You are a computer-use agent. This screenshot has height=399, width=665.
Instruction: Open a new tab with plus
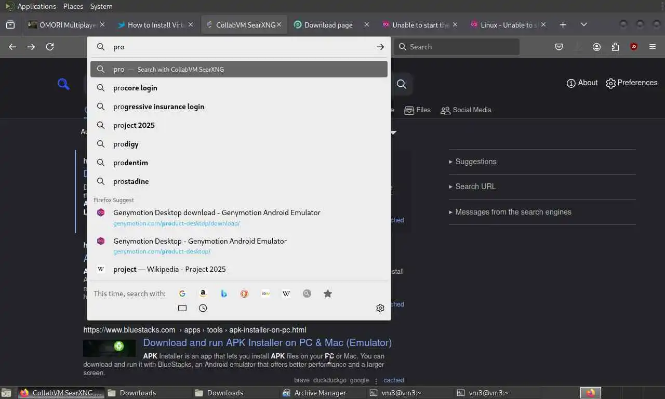[x=563, y=24]
